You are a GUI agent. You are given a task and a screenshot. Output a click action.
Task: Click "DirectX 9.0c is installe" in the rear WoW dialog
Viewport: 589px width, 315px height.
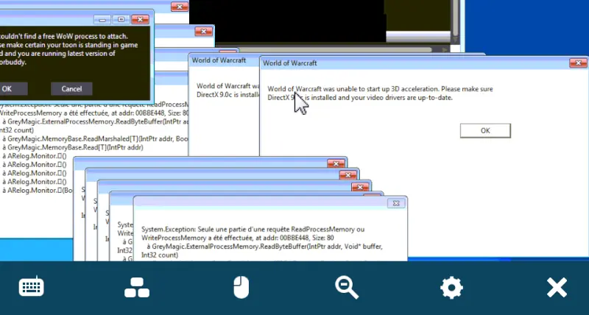(x=228, y=95)
